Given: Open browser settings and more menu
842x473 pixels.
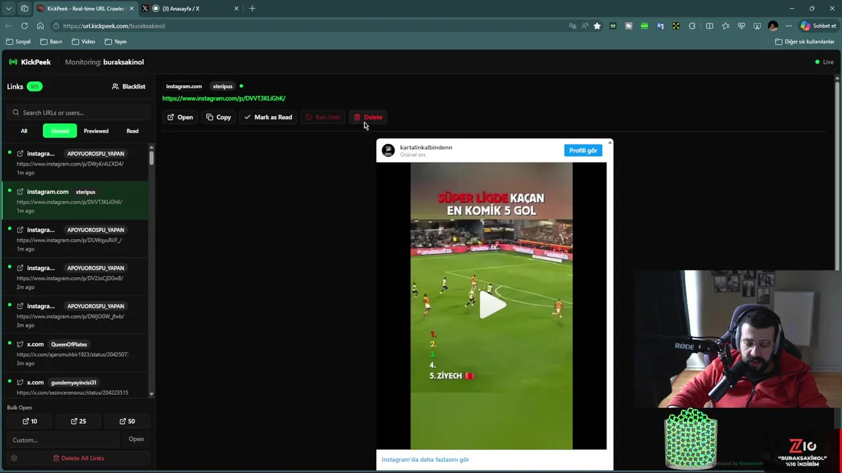Looking at the screenshot, I should click(789, 26).
